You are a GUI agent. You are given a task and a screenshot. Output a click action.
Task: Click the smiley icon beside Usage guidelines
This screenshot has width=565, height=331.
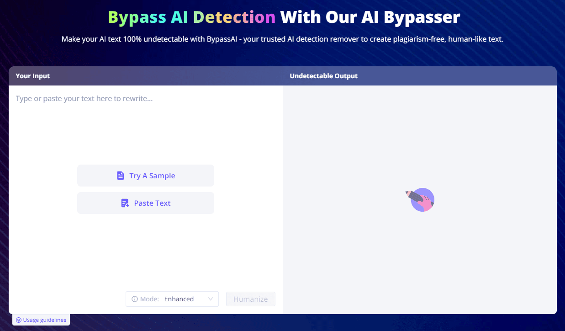click(x=19, y=320)
